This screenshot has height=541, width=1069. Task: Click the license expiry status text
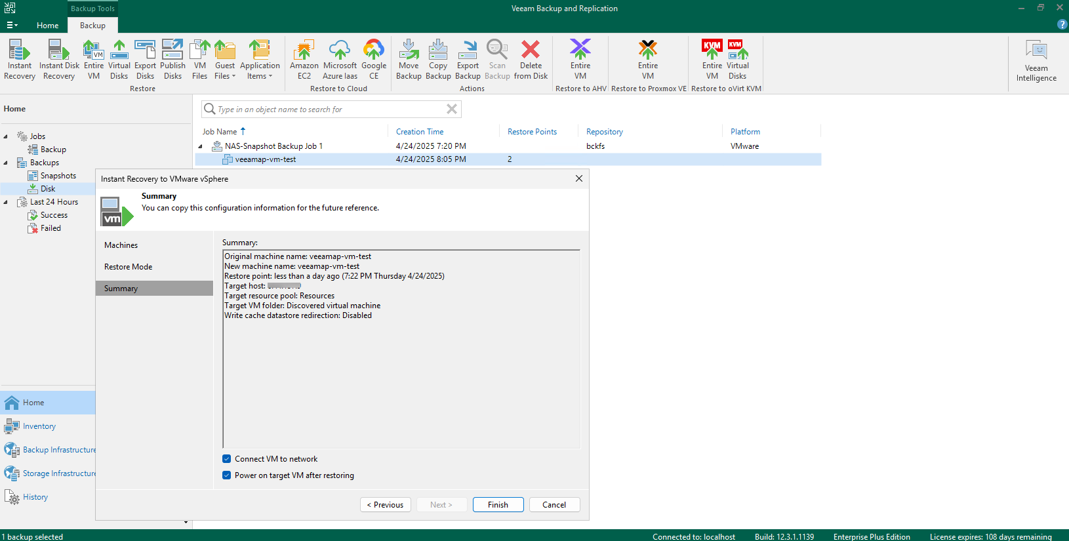pyautogui.click(x=990, y=537)
